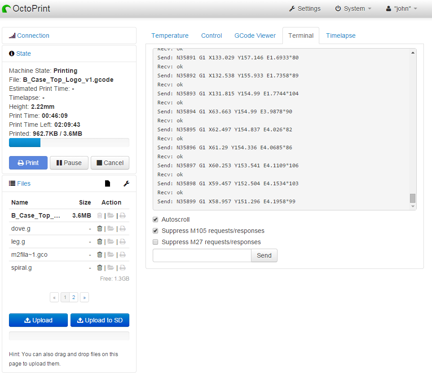Image resolution: width=432 pixels, height=375 pixels.
Task: Click the load folder icon for leg.g
Action: pos(110,242)
